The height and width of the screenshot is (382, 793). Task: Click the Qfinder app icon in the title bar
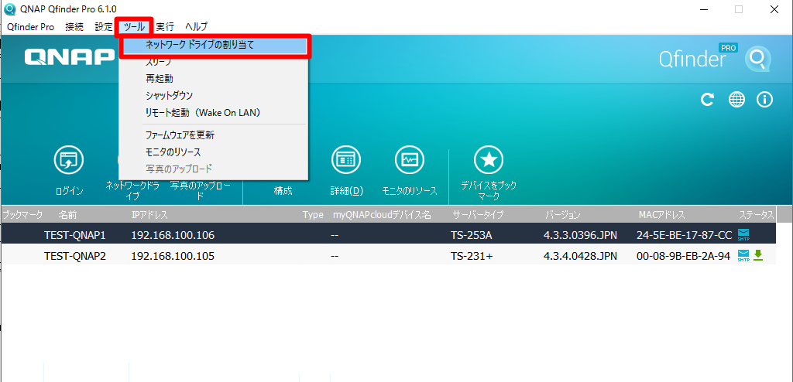click(x=9, y=9)
